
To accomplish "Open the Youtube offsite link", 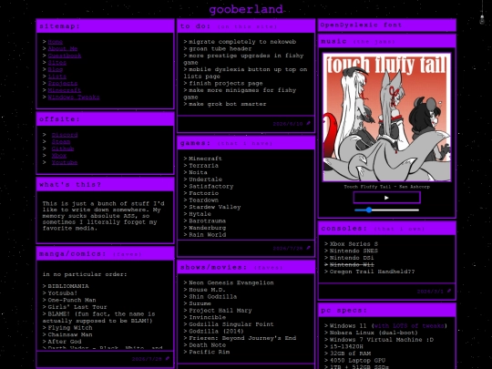I will click(x=65, y=162).
